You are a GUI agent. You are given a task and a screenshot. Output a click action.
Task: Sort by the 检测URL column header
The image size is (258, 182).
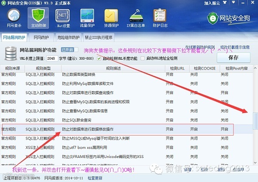(x=177, y=68)
